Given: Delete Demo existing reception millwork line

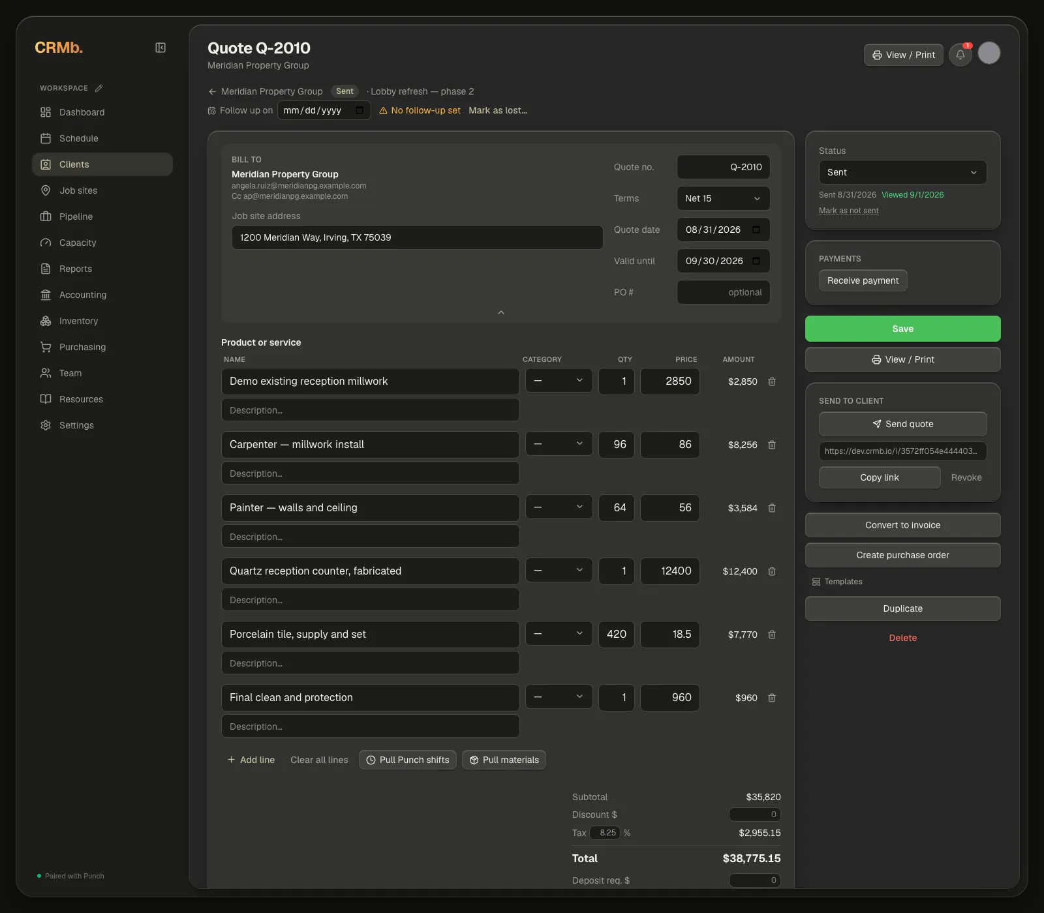Looking at the screenshot, I should coord(772,382).
